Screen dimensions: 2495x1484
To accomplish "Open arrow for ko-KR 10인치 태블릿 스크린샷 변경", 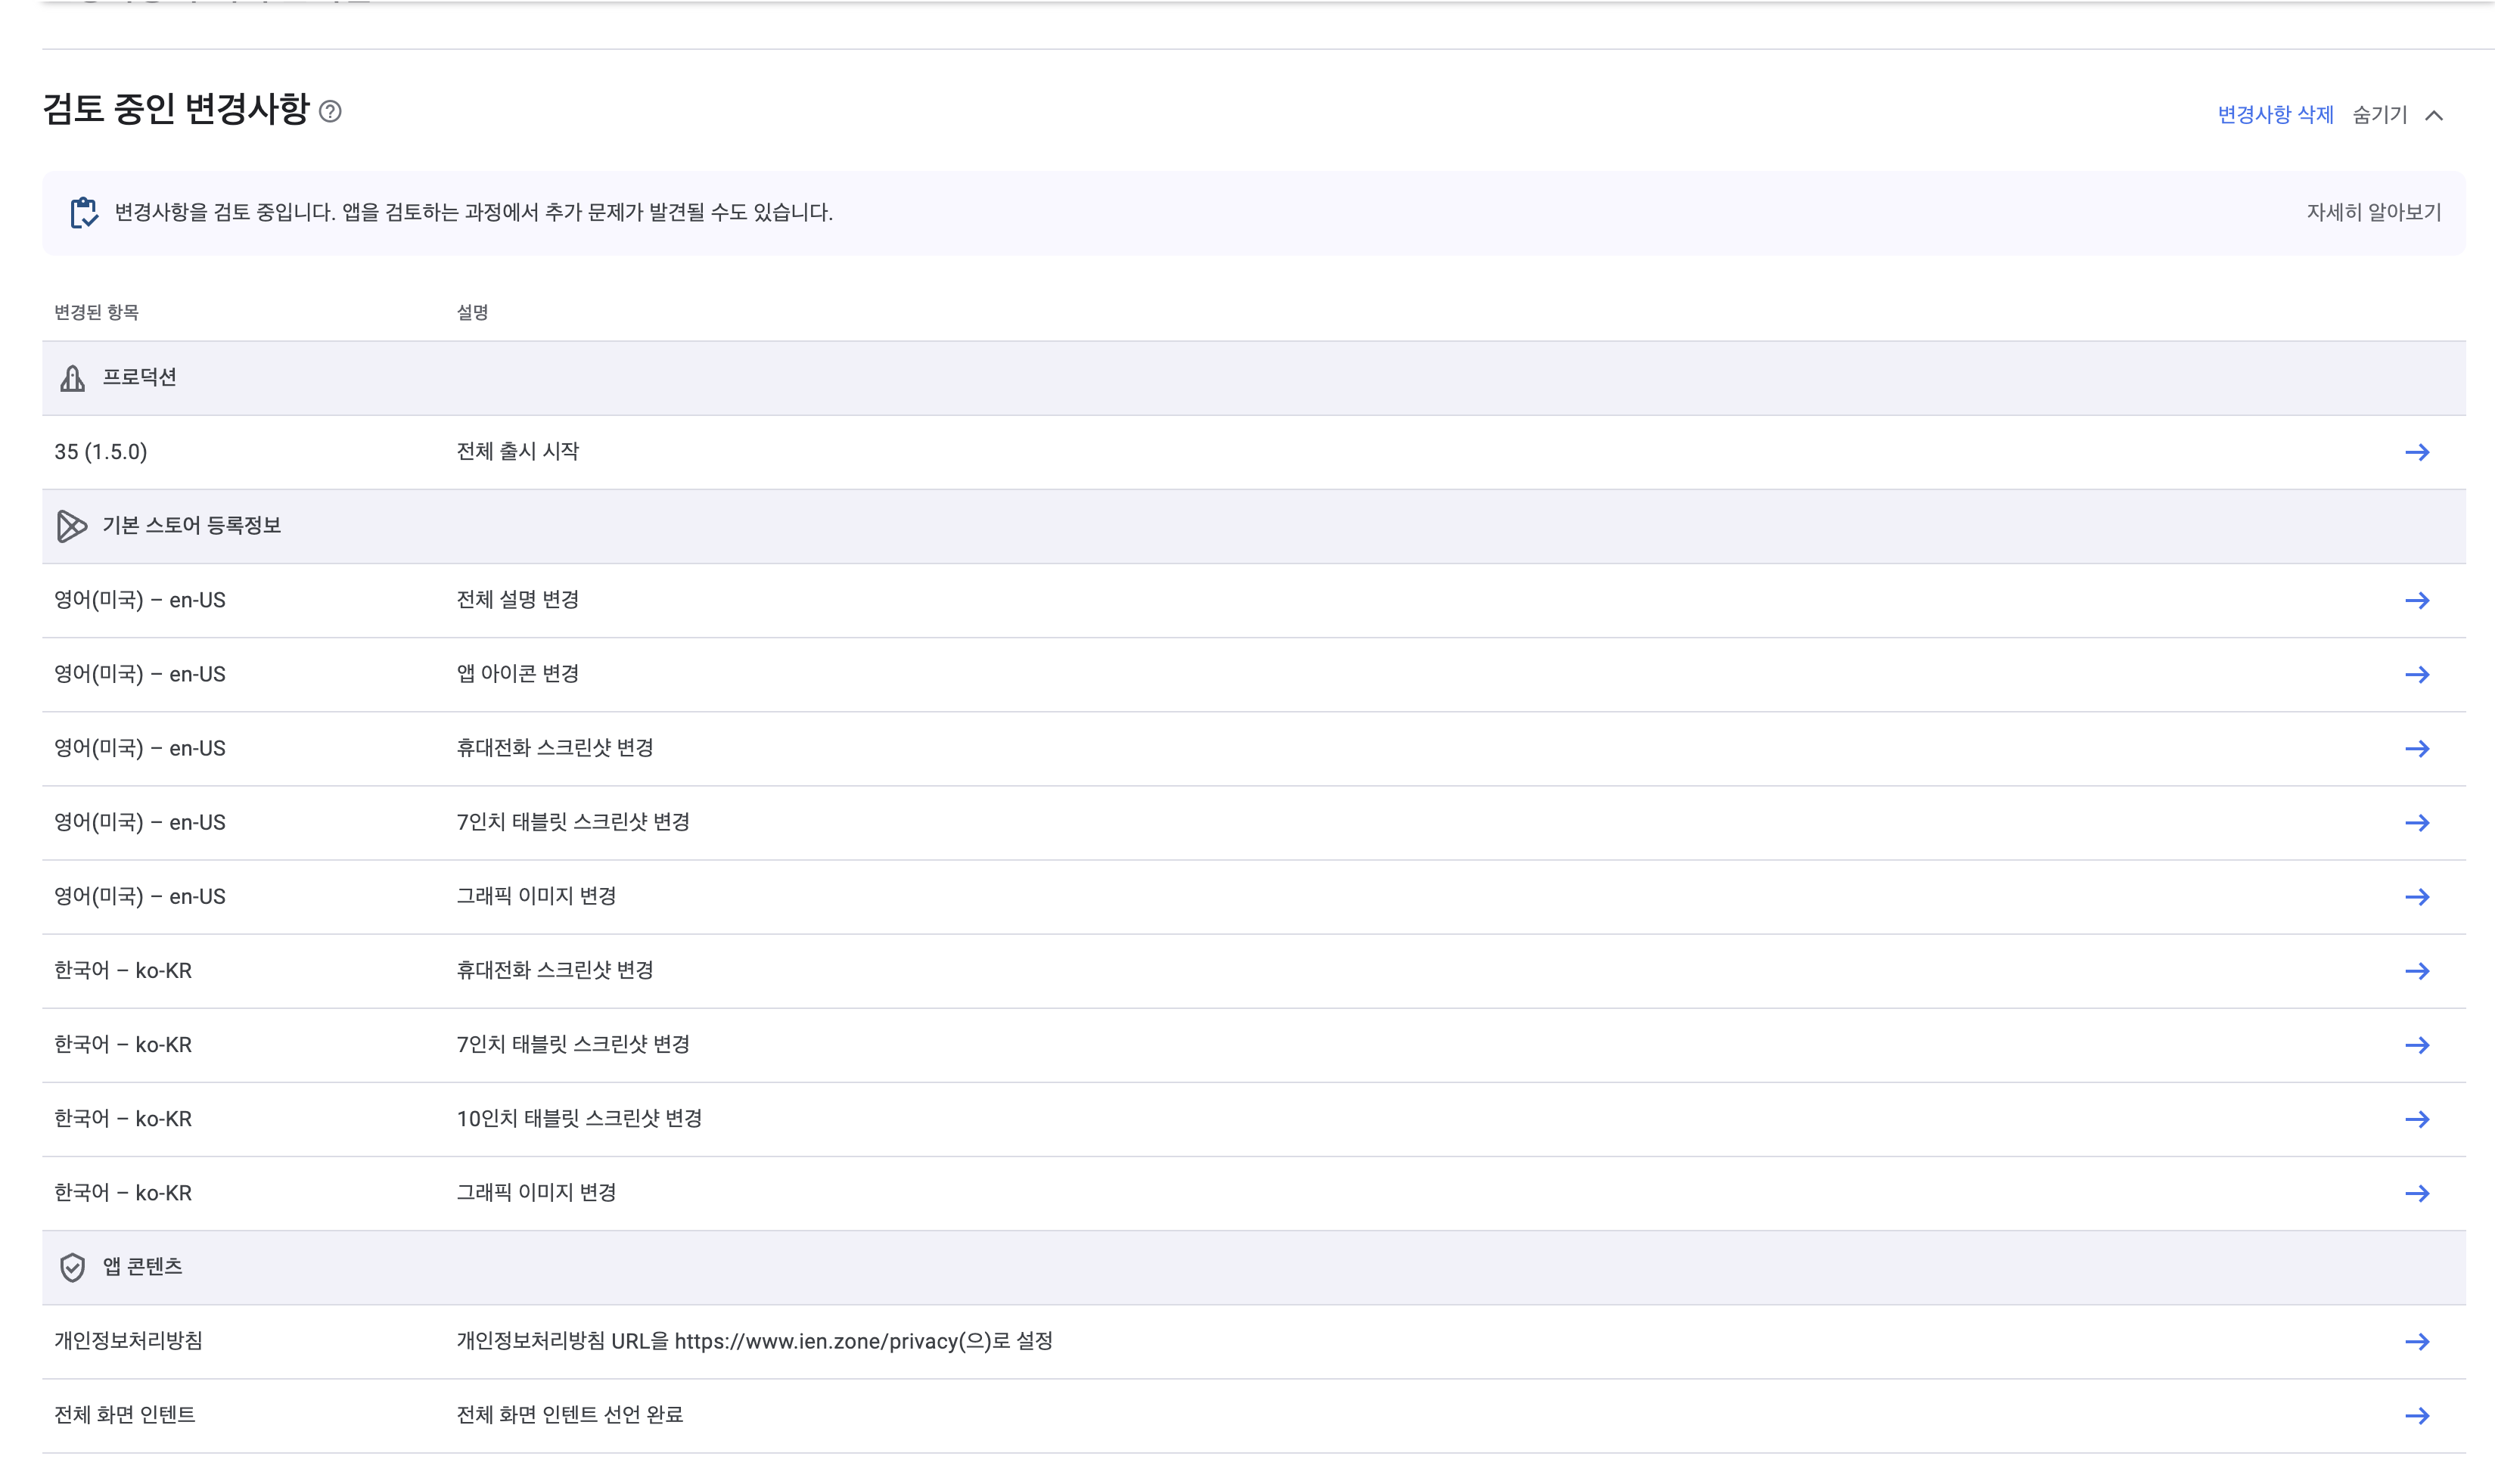I will pos(2416,1119).
